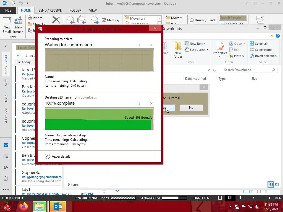
Task: Switch to the HOME ribbon tab
Action: click(26, 10)
